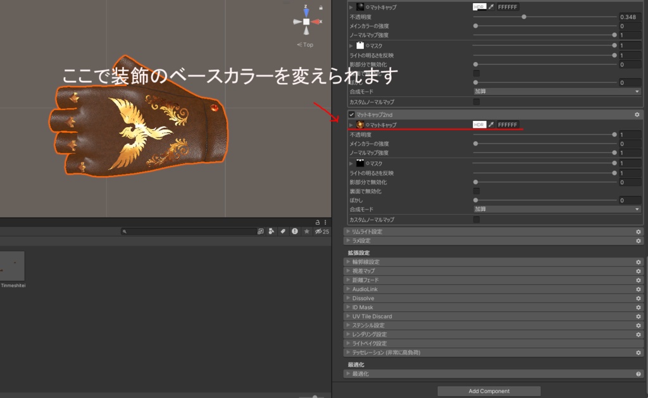
Task: Open the HDR color swatch under マットキャップ2nd
Action: (480, 125)
